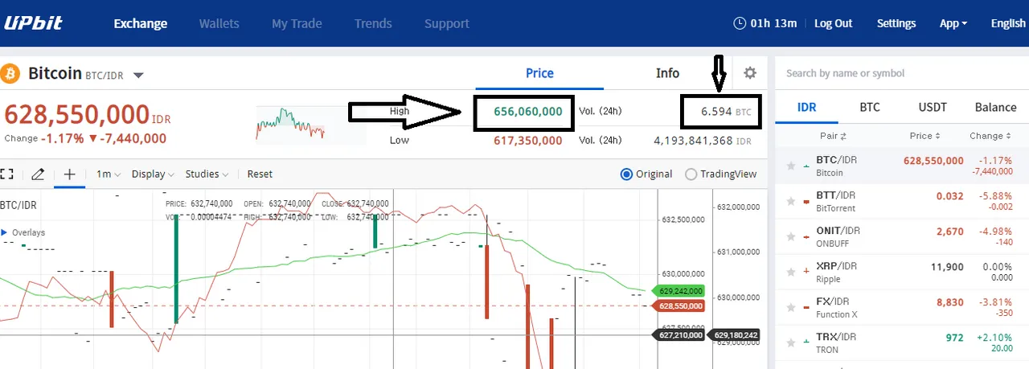Select the USDT market tab

(x=933, y=107)
